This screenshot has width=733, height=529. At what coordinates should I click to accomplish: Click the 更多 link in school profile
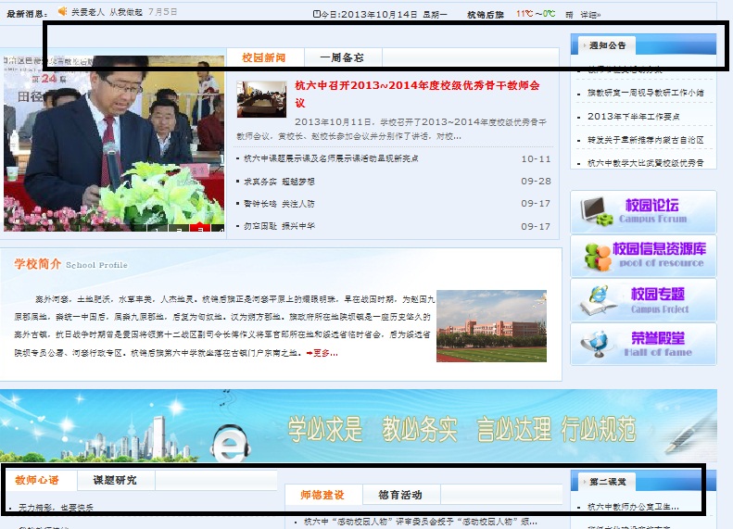pos(322,353)
